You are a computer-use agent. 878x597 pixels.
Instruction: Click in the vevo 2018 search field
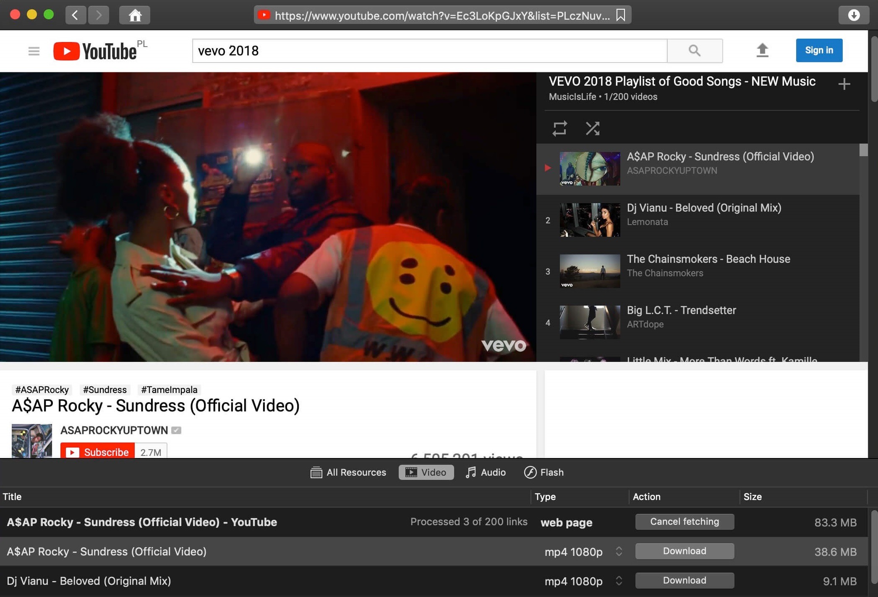coord(430,51)
